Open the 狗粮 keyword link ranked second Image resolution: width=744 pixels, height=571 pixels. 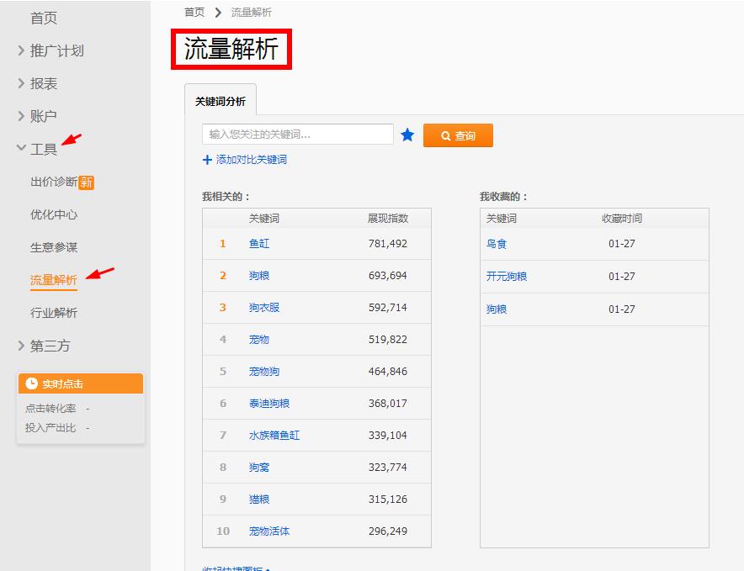pos(258,275)
